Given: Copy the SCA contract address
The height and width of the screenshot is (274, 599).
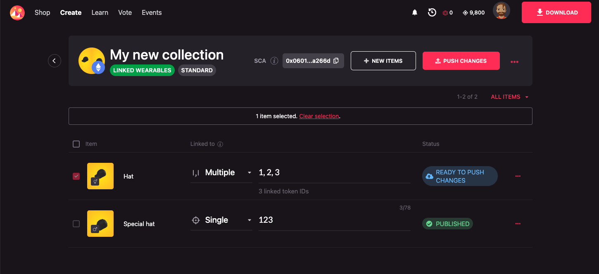Looking at the screenshot, I should pyautogui.click(x=336, y=61).
